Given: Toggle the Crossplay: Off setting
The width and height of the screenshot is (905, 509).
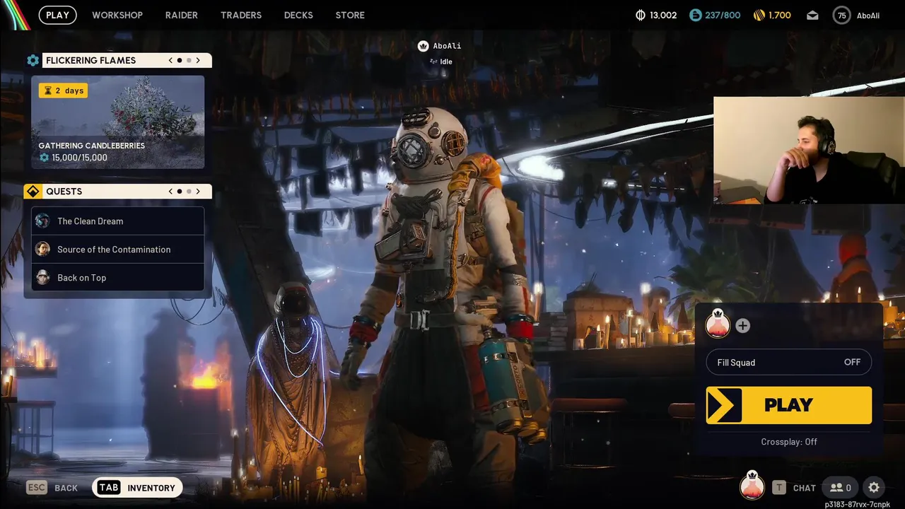Looking at the screenshot, I should (x=789, y=442).
